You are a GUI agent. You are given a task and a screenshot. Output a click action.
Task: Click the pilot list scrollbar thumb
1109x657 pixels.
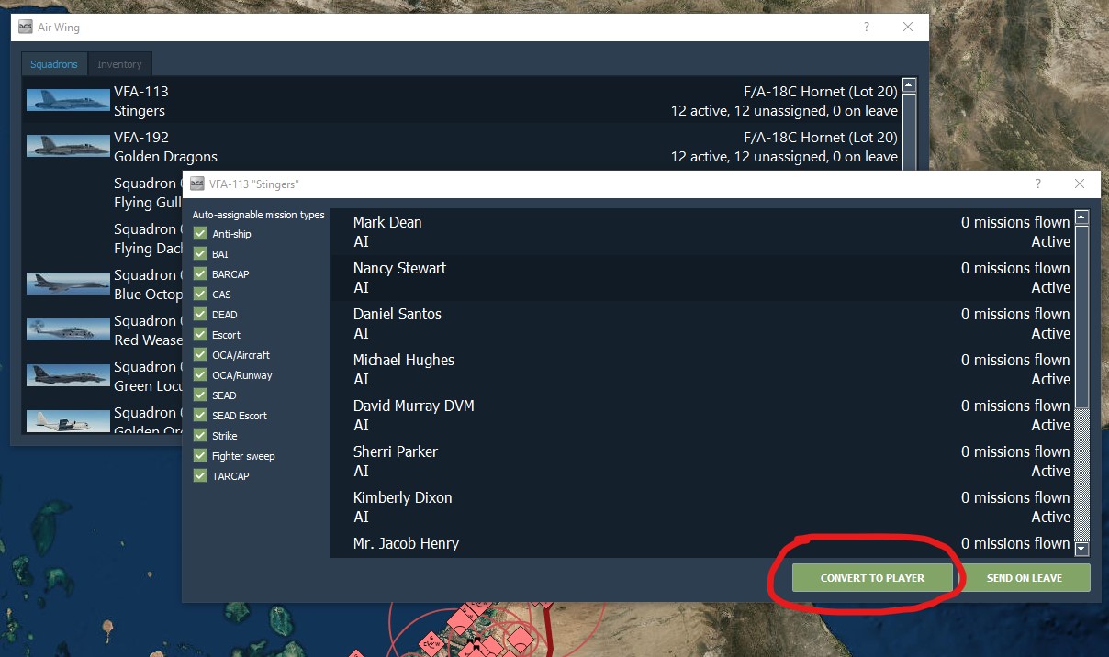tap(1081, 317)
